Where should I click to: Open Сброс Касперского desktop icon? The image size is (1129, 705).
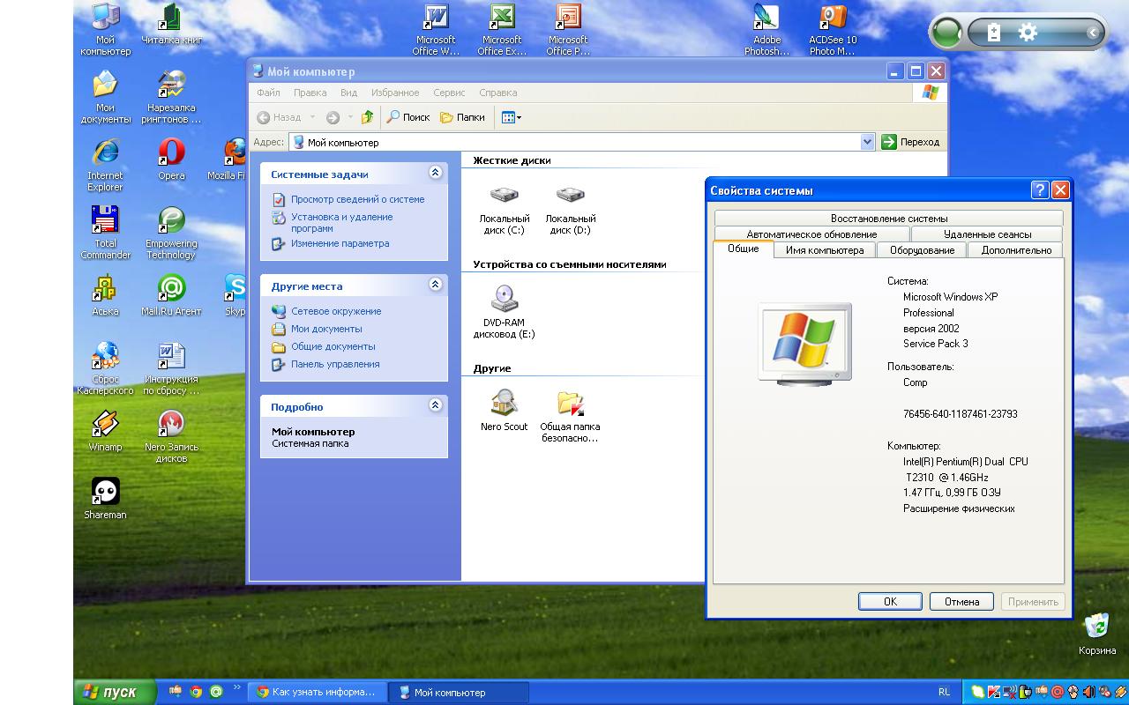click(x=105, y=368)
